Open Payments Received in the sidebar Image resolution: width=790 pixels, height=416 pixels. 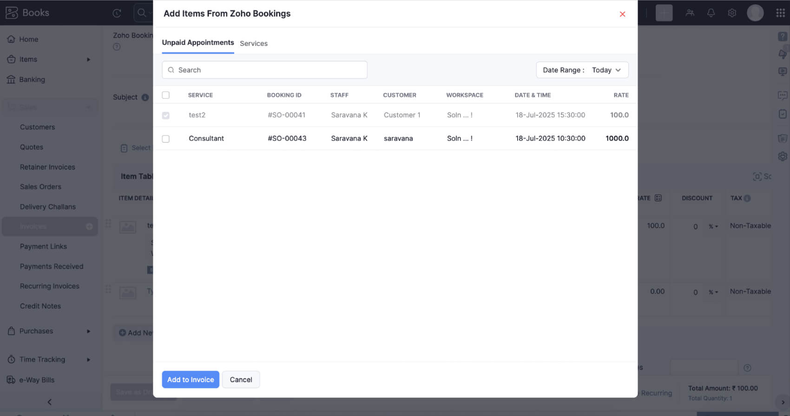tap(52, 267)
